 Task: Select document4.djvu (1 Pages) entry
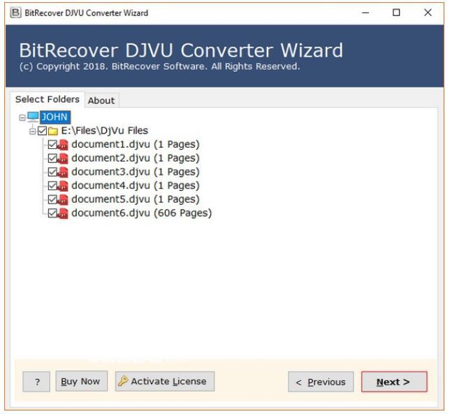point(135,185)
